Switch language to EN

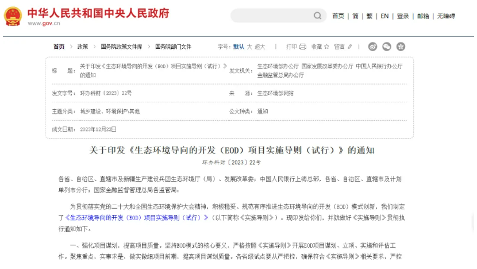[384, 16]
